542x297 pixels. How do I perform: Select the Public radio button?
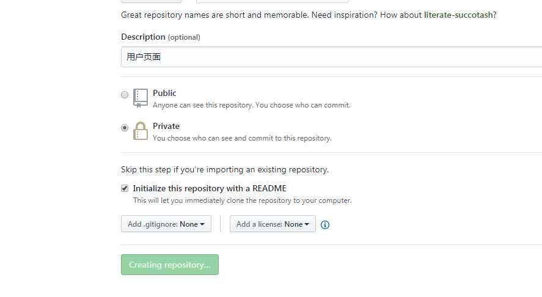pyautogui.click(x=125, y=95)
